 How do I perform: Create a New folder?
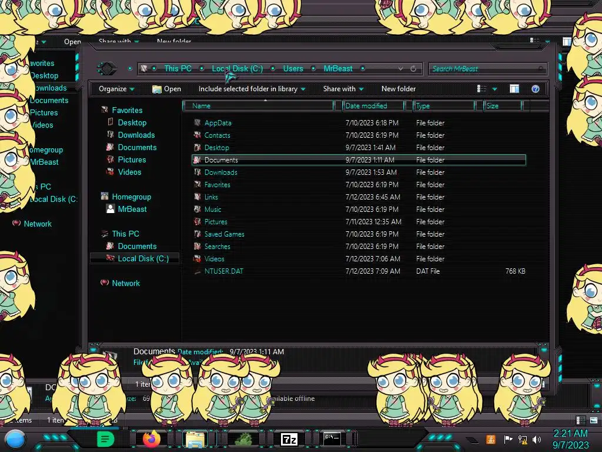[x=399, y=89]
